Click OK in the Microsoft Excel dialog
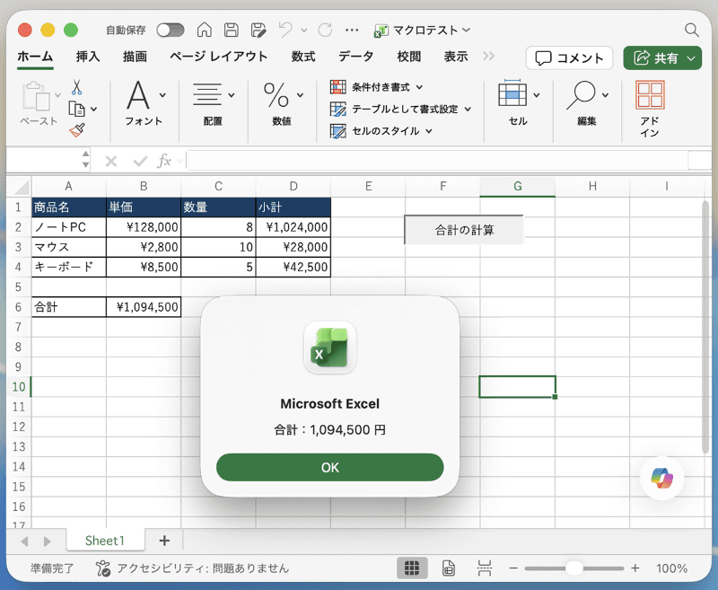 point(329,468)
